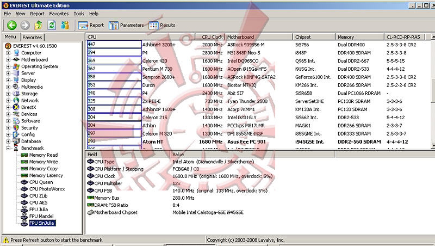The width and height of the screenshot is (435, 246).
Task: Open the Favorites menu
Action: tap(59, 14)
